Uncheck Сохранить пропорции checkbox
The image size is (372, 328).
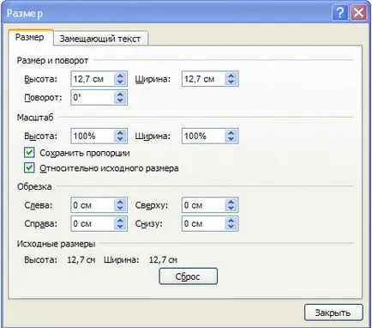click(x=29, y=153)
